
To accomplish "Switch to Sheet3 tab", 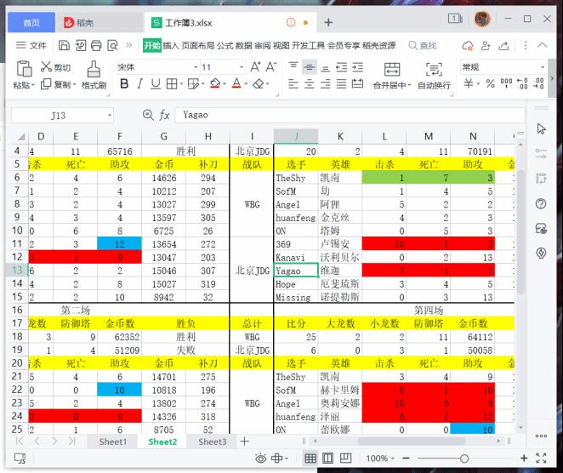I will coord(213,442).
